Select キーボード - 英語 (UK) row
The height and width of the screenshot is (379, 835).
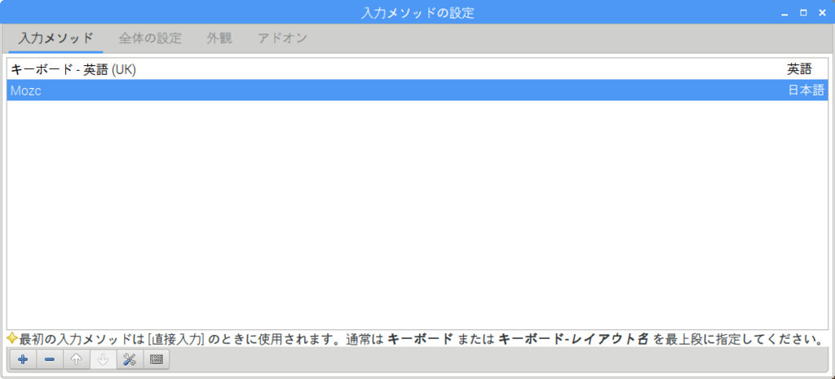click(417, 69)
